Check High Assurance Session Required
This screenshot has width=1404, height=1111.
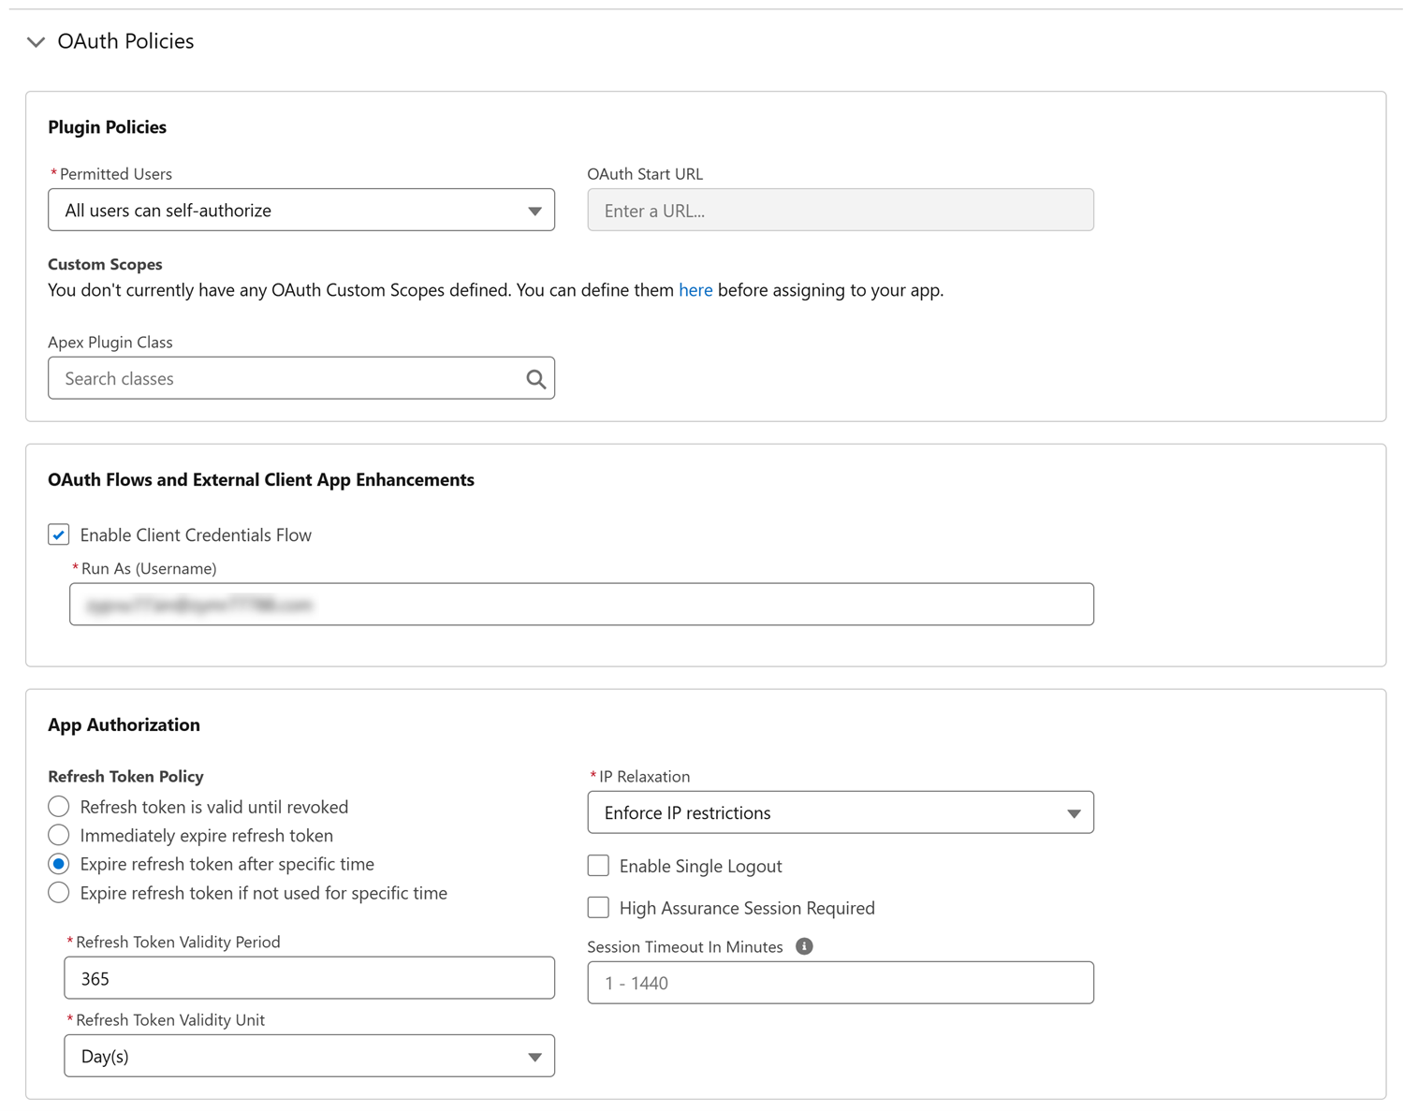[x=598, y=908]
